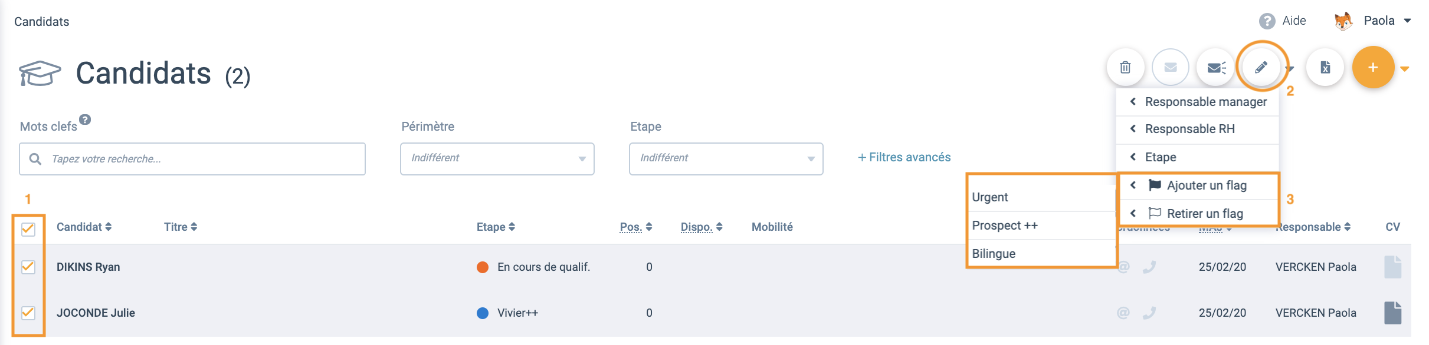Click the trash delete icon
The image size is (1429, 345).
pos(1125,68)
